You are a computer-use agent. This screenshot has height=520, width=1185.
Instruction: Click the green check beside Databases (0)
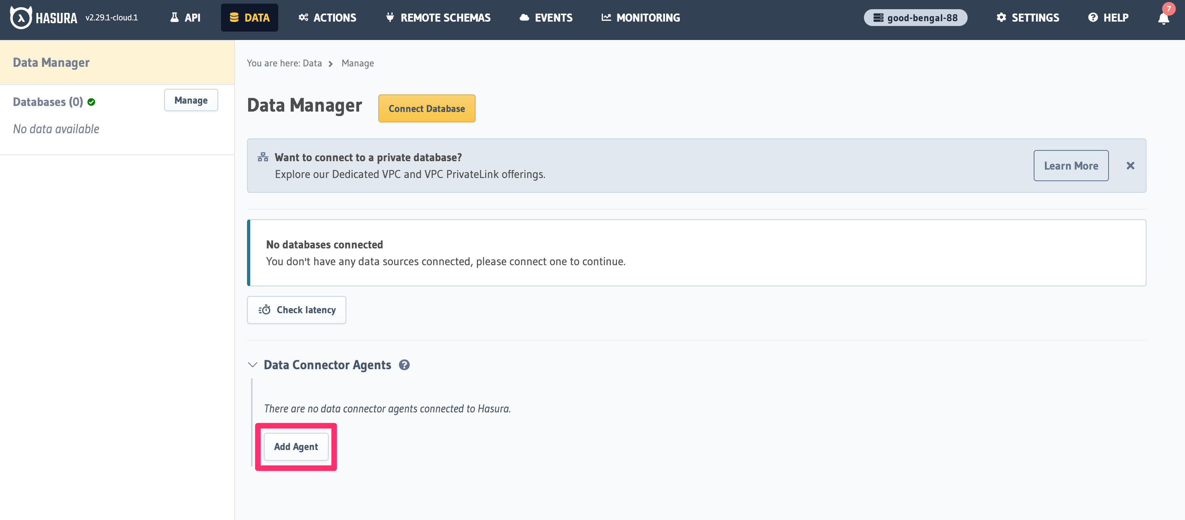pos(91,102)
